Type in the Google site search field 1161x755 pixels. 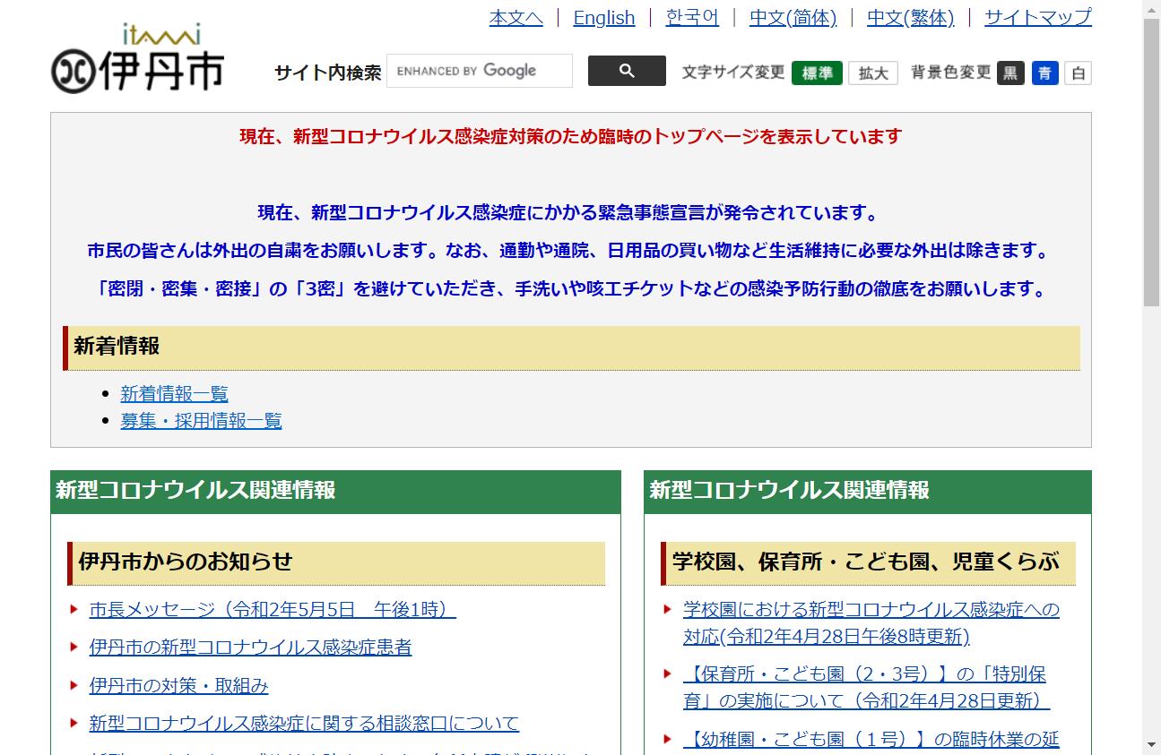pyautogui.click(x=479, y=71)
